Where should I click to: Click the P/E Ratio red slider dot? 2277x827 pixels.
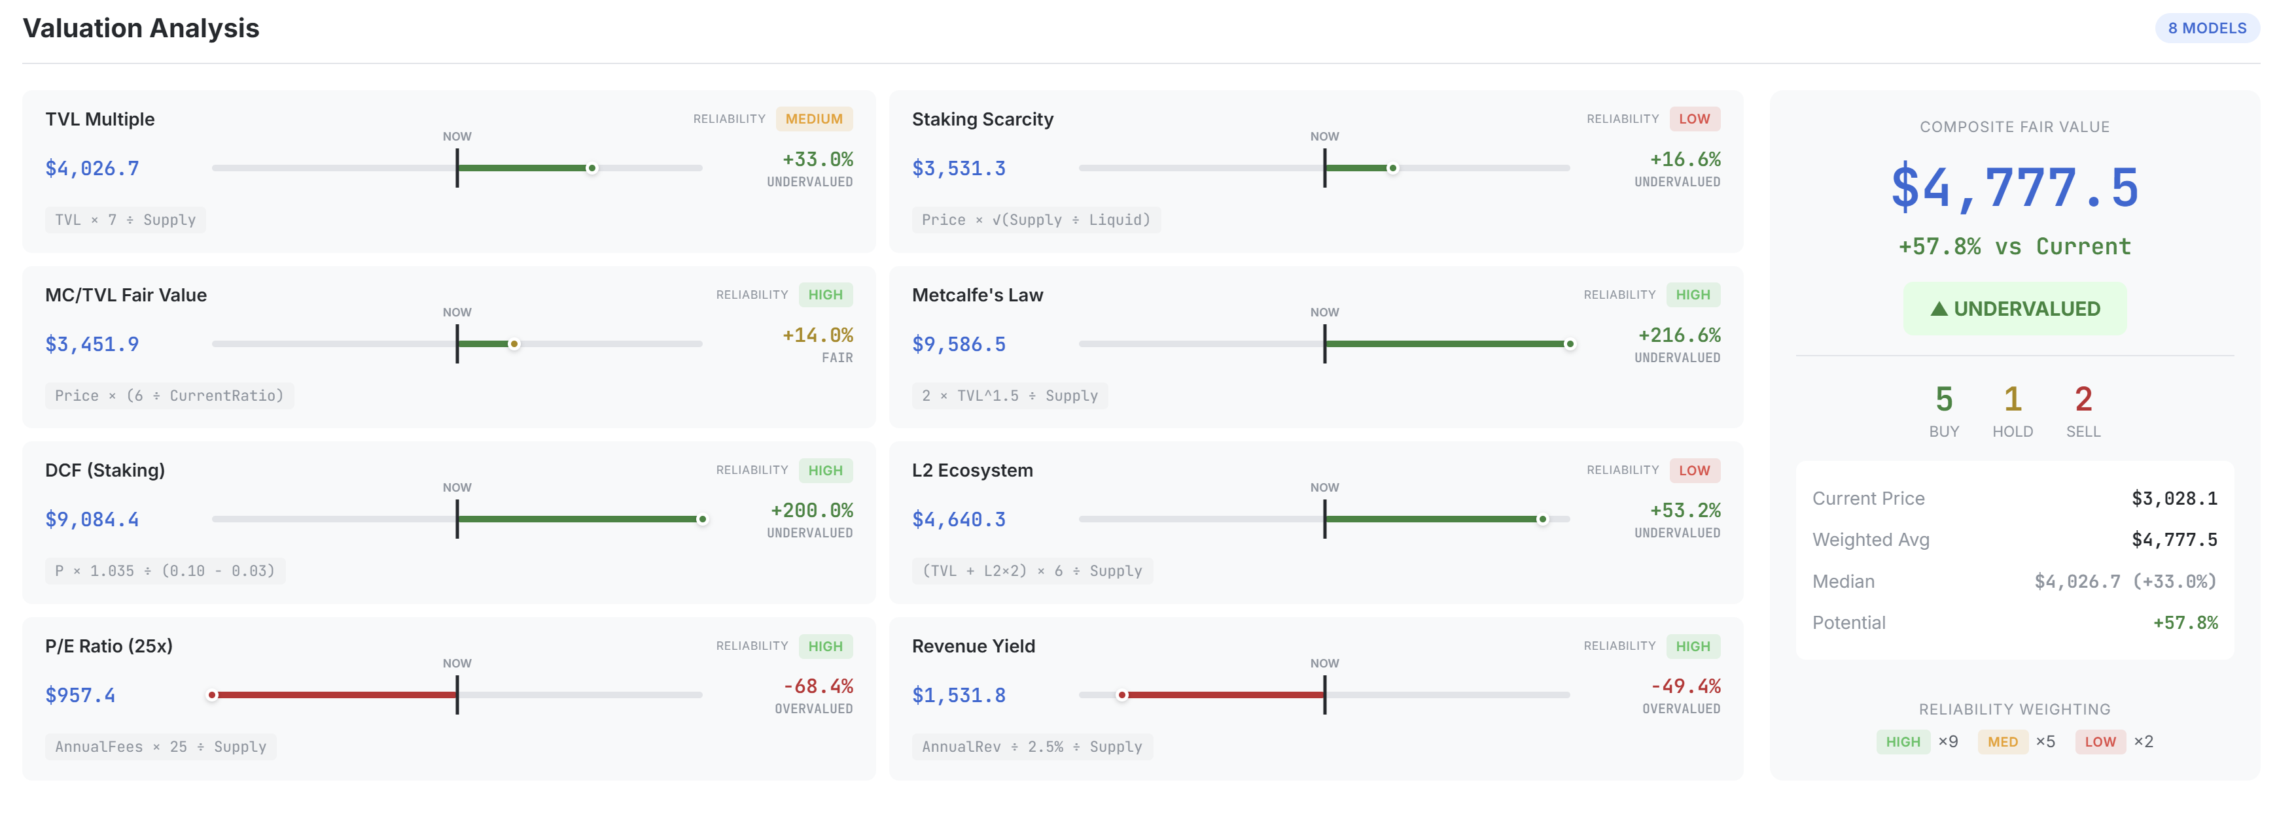click(x=212, y=696)
